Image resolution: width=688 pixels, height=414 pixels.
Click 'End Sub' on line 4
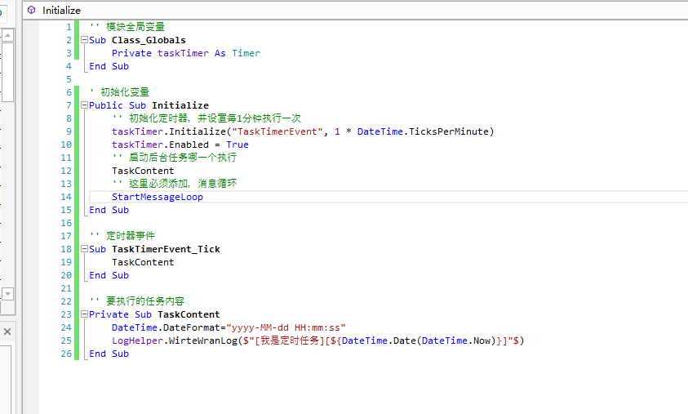pyautogui.click(x=109, y=66)
